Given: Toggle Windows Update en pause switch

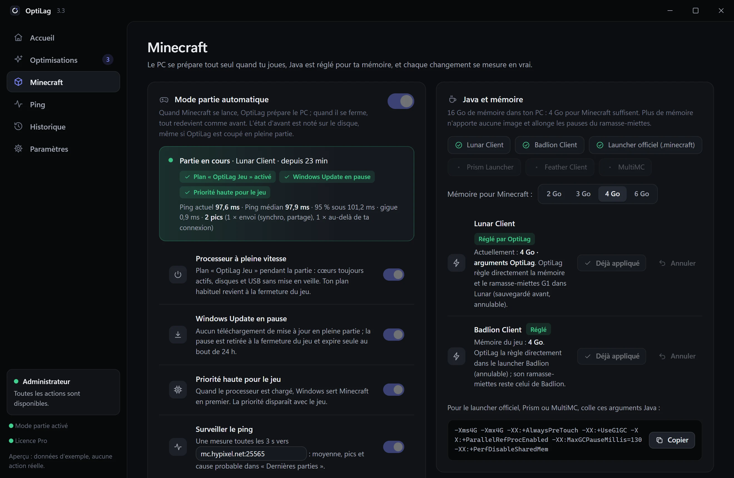Looking at the screenshot, I should coord(393,335).
